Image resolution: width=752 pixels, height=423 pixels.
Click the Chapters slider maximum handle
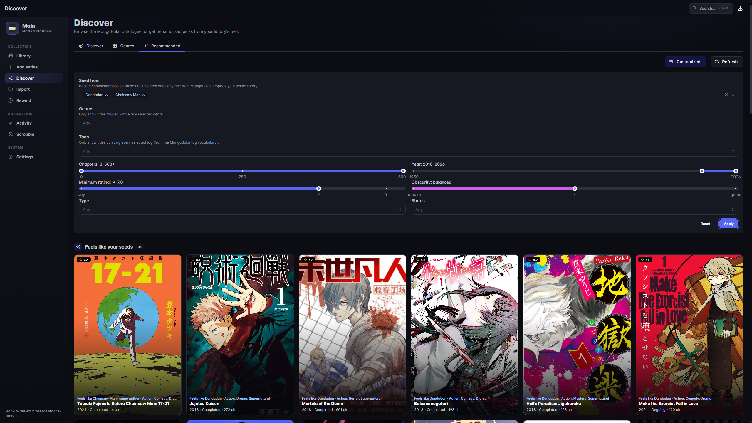403,171
